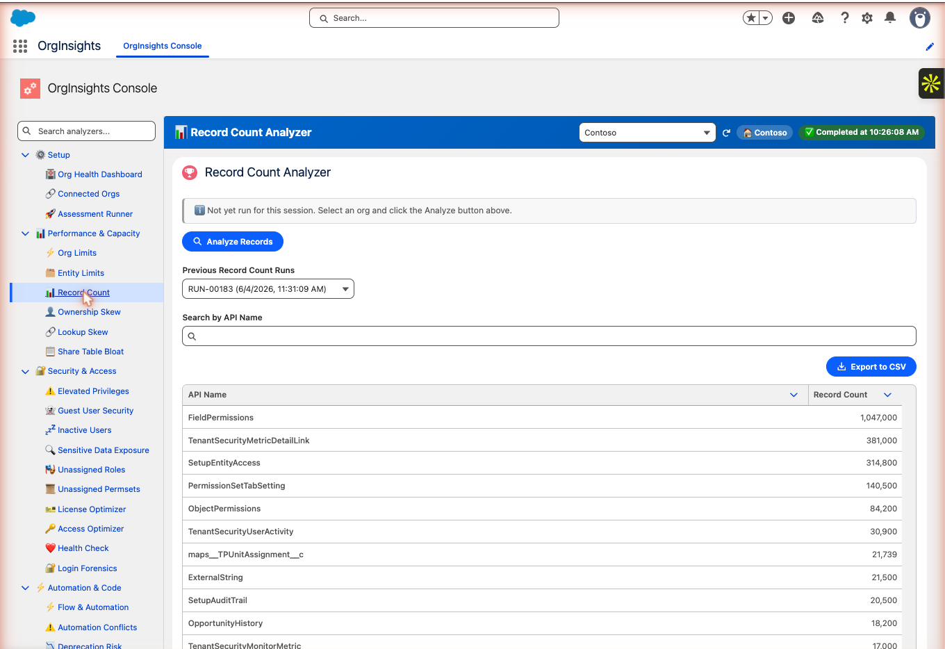945x649 pixels.
Task: Click the Connected Orgs link icon
Action: coord(50,194)
